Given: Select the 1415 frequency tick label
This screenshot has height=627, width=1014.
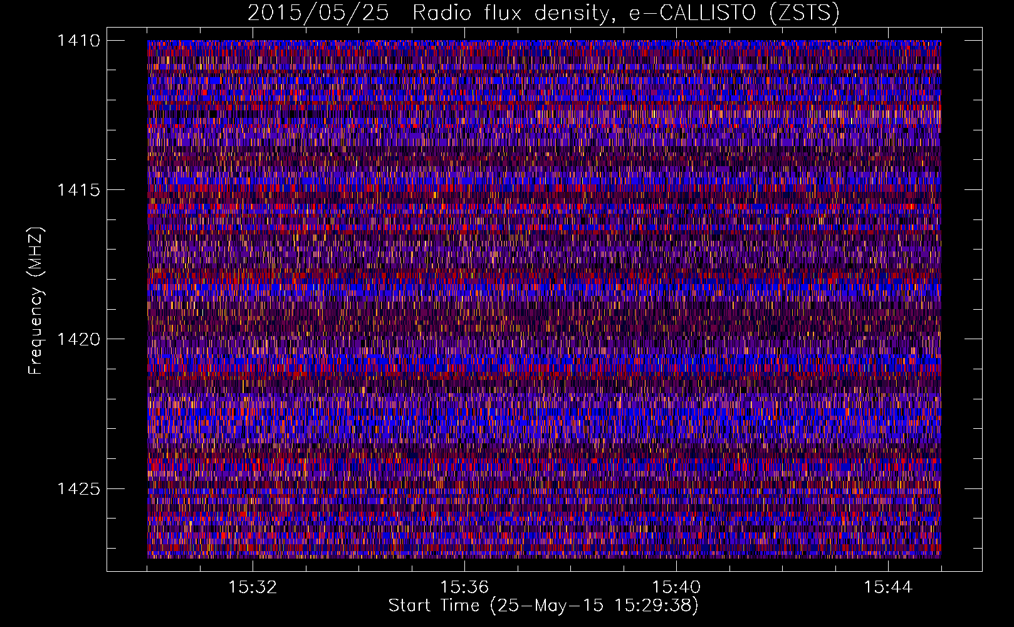Looking at the screenshot, I should (78, 190).
